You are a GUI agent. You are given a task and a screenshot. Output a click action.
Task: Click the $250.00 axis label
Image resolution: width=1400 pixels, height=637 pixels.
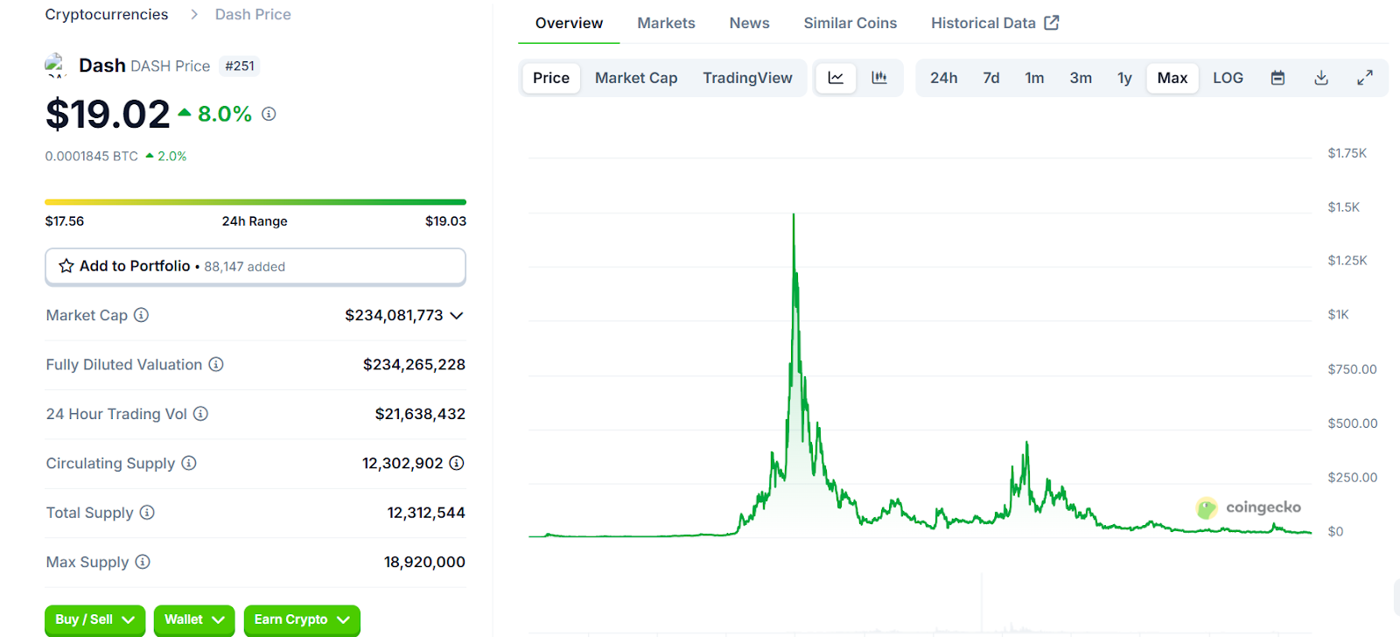[1352, 477]
